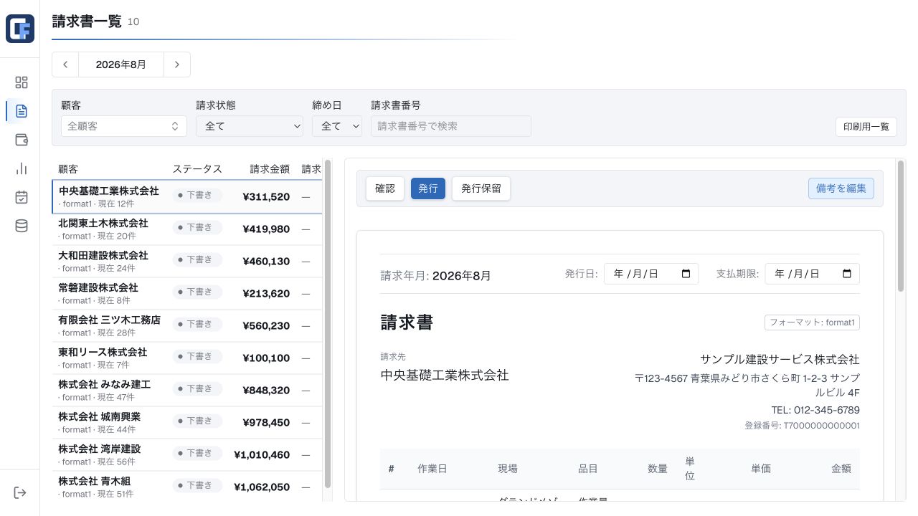Click the invoice list vertical scrollbar

pos(328,324)
